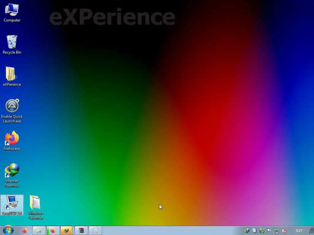Screen dimensions: 314x235
Task: Open the WinRAR books taskbar button
Action: [81, 231]
